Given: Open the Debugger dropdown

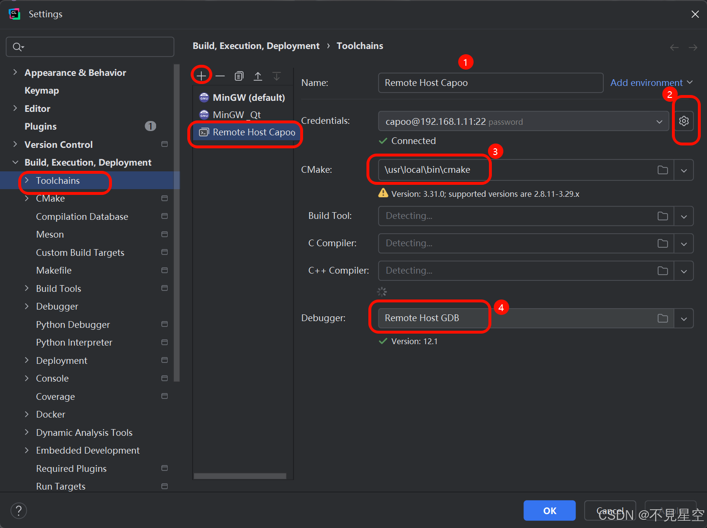Looking at the screenshot, I should click(x=684, y=318).
